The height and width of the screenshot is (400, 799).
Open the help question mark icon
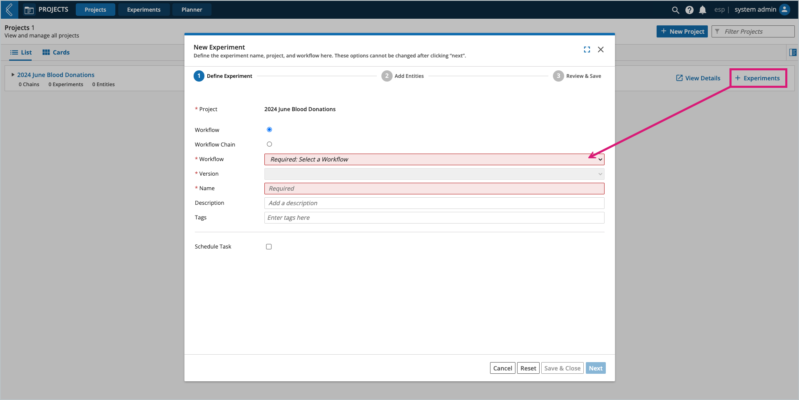(x=689, y=10)
